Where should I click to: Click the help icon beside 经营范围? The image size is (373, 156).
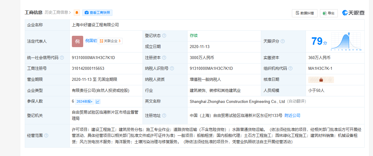click(x=46, y=136)
